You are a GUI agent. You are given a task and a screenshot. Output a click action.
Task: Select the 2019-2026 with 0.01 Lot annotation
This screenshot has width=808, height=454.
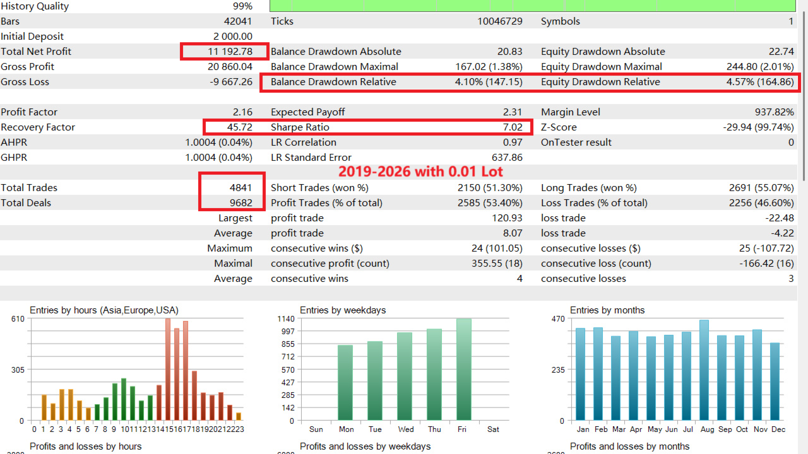tap(421, 172)
